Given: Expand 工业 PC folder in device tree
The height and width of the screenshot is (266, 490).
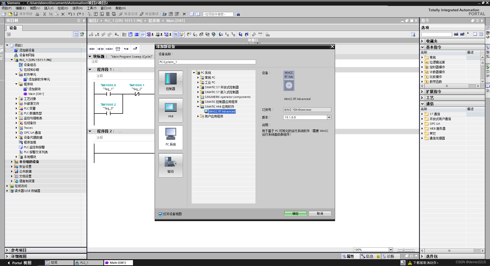Looking at the screenshot, I should [198, 82].
